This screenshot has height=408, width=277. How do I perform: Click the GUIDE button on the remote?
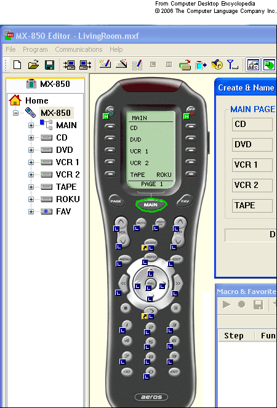pos(151,242)
